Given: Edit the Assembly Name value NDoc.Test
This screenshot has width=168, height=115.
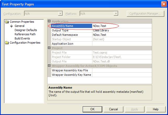Looking at the screenshot, I should (x=122, y=26).
